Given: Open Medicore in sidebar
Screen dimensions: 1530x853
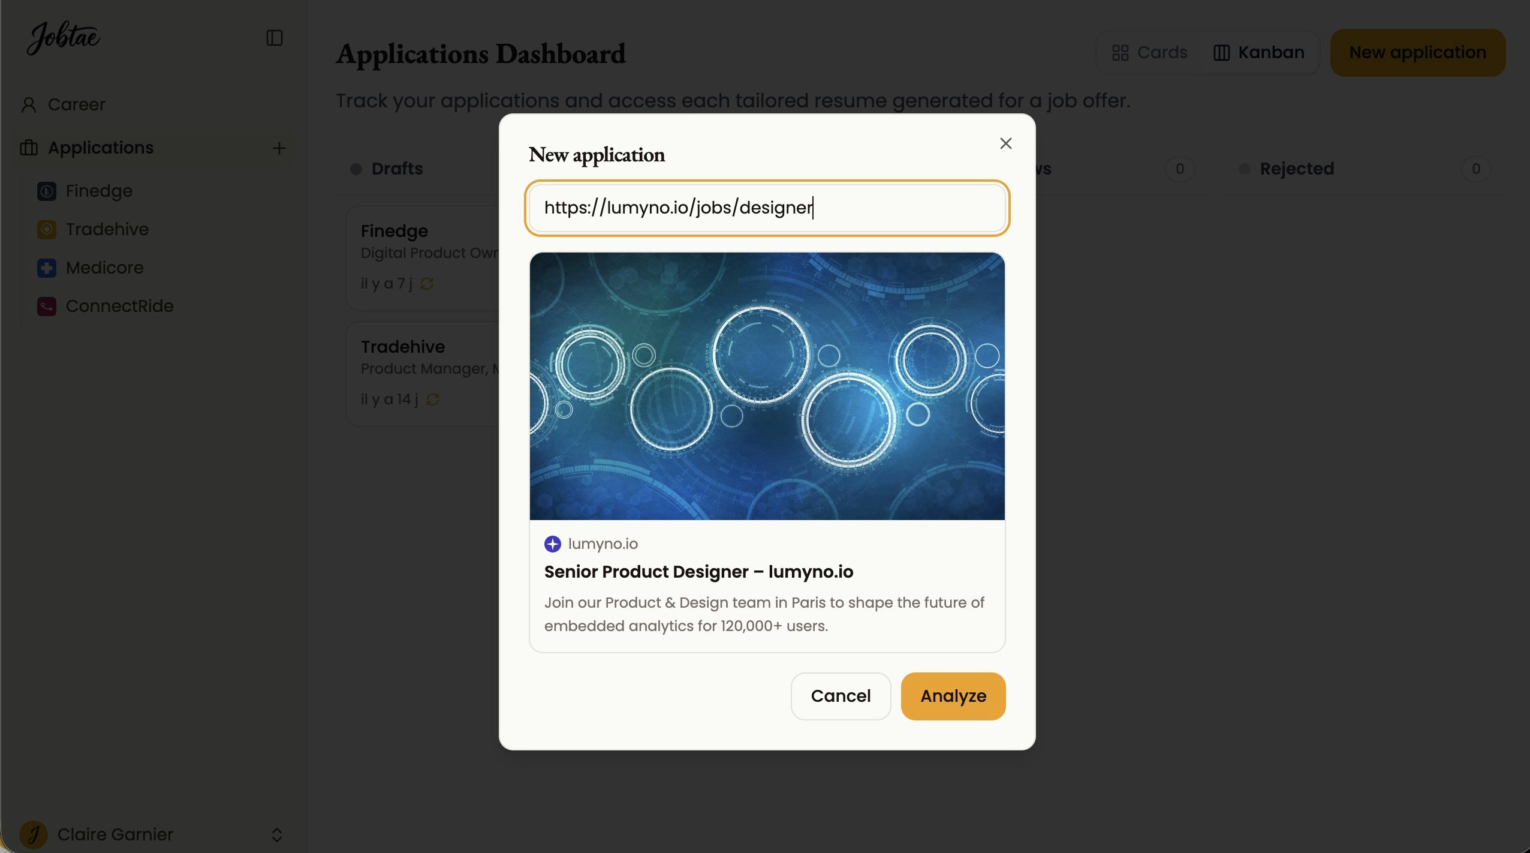Looking at the screenshot, I should 105,268.
